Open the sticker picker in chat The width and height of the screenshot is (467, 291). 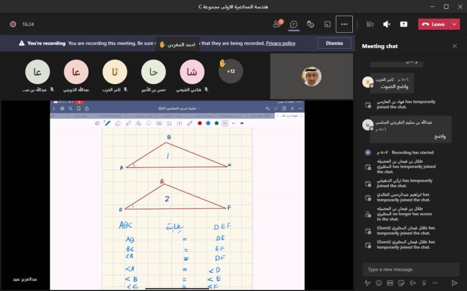tap(402, 283)
